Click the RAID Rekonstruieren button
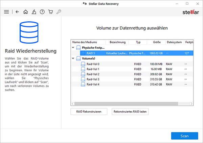The image size is (203, 143). click(x=89, y=112)
